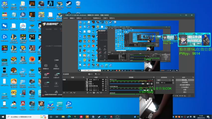Toggle visibility of 文本 (GDI+) 3 source
The width and height of the screenshot is (212, 119).
[x=103, y=90]
